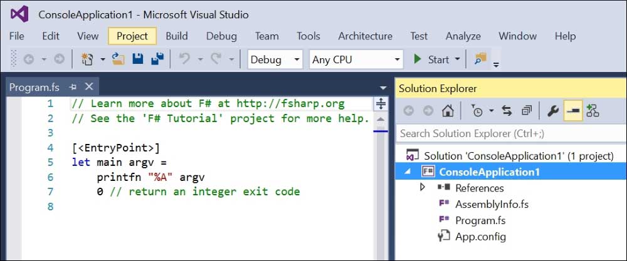Click the Sync with Active Document icon
The width and height of the screenshot is (627, 261).
507,111
